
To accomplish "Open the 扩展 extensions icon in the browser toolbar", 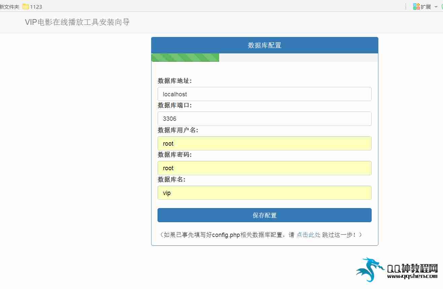I will pyautogui.click(x=422, y=6).
